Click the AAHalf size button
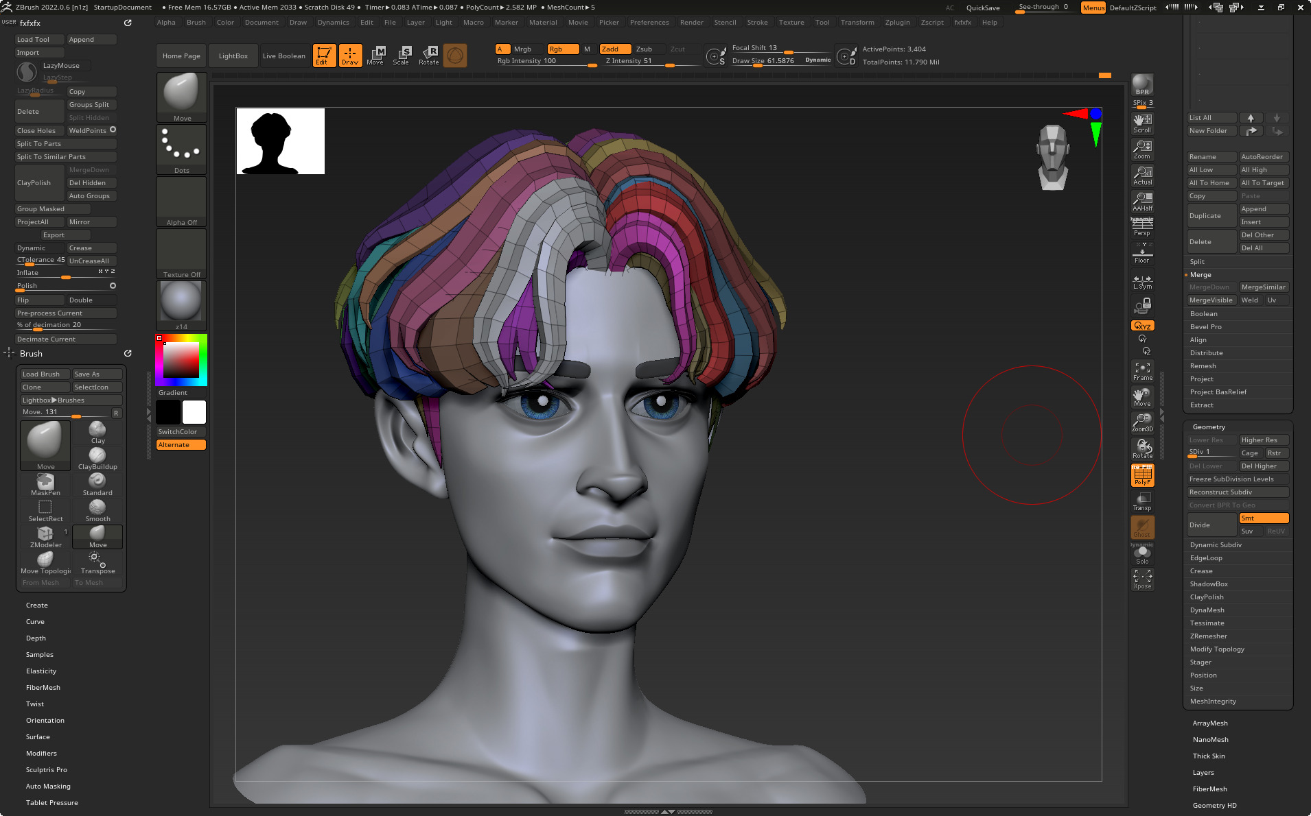The image size is (1311, 816). tap(1142, 202)
